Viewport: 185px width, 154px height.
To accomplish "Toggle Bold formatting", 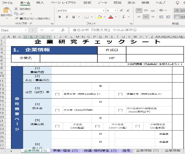I will (x=60, y=17).
